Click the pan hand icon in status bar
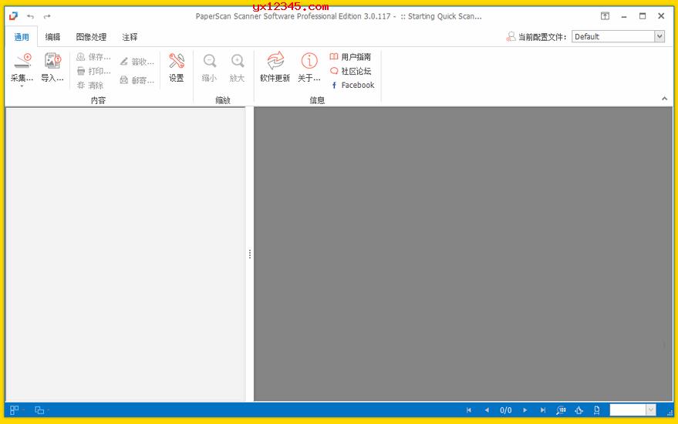 tap(579, 409)
